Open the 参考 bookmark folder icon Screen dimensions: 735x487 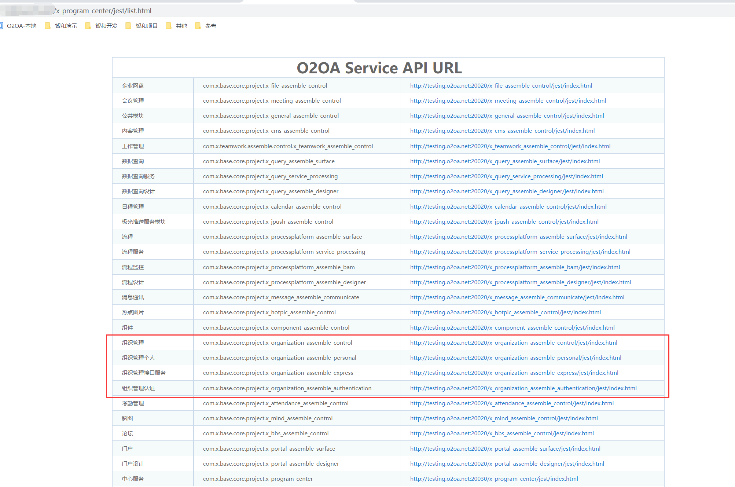click(x=198, y=26)
